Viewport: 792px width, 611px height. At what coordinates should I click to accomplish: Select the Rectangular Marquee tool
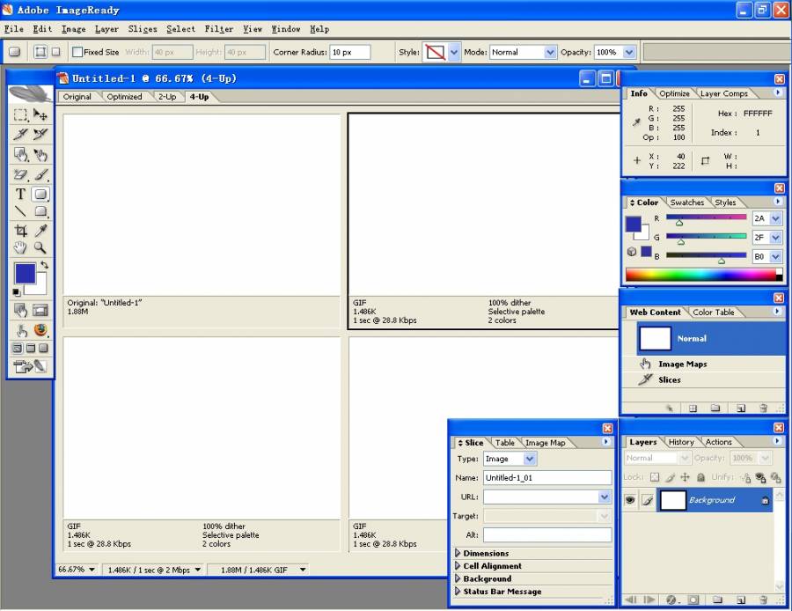pyautogui.click(x=20, y=114)
